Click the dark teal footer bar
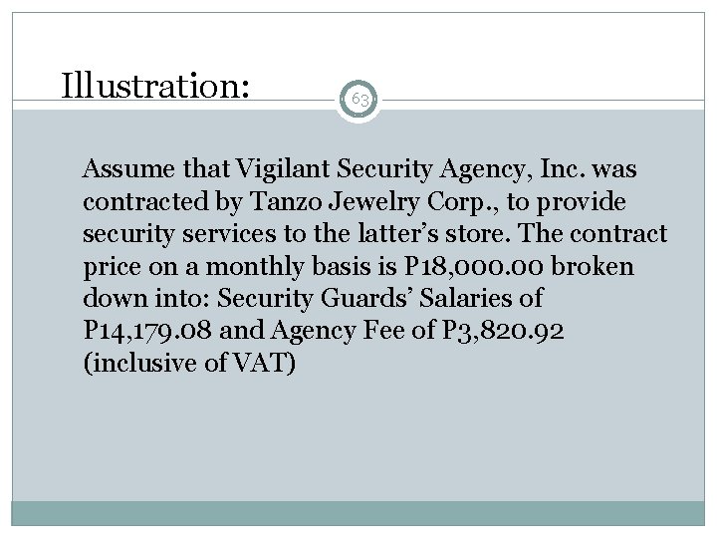The width and height of the screenshot is (717, 538). click(x=358, y=511)
